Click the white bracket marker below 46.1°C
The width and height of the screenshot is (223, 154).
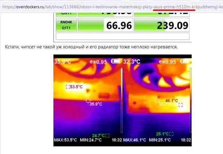click(180, 105)
